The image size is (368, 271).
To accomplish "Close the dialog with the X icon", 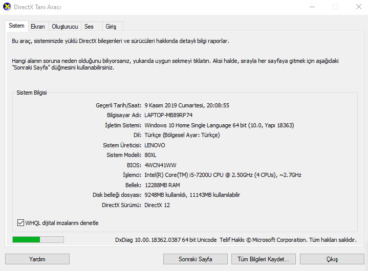I will [x=359, y=7].
